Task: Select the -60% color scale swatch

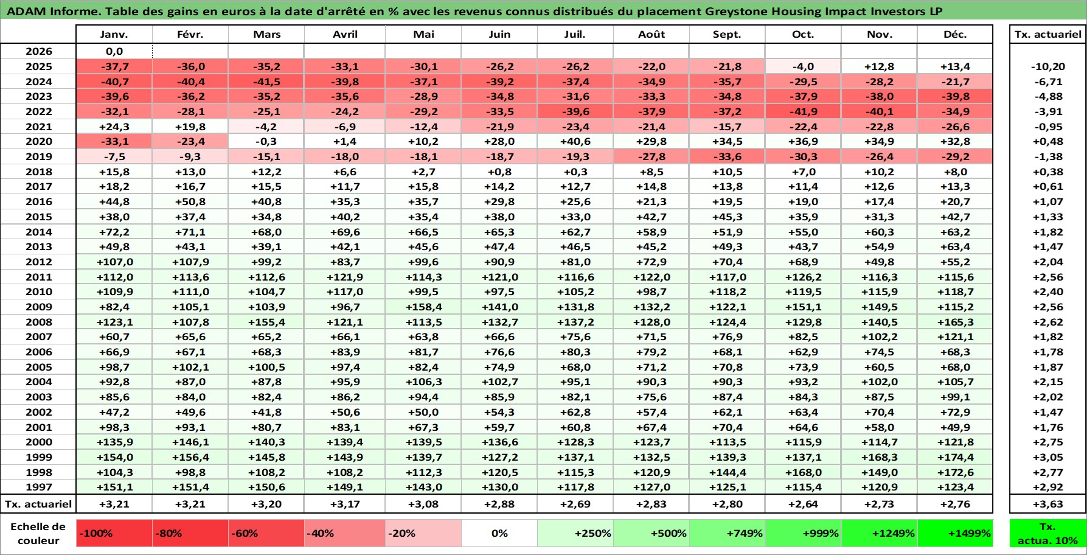Action: click(x=266, y=533)
